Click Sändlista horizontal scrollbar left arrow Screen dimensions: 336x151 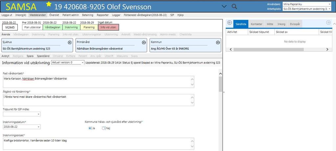point(231,49)
